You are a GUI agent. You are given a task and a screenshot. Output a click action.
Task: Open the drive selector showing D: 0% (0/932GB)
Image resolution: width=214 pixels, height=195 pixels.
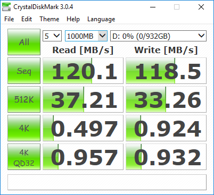[x=158, y=36]
